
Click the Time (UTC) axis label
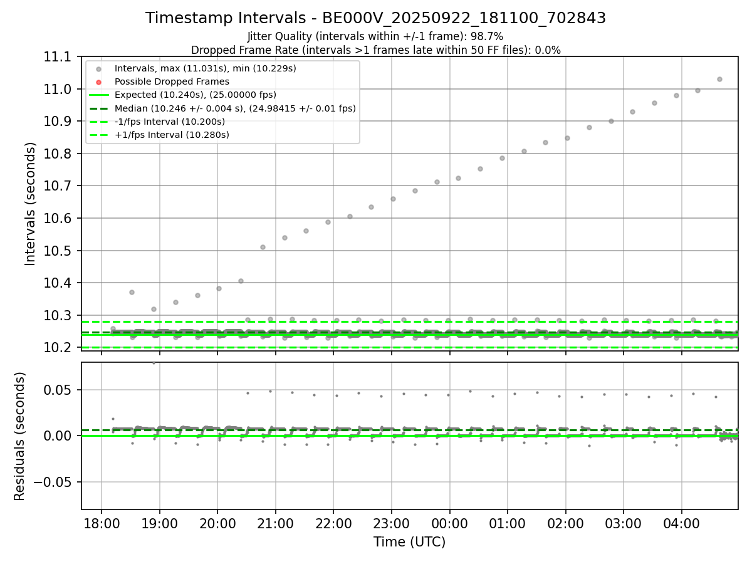[x=410, y=542]
